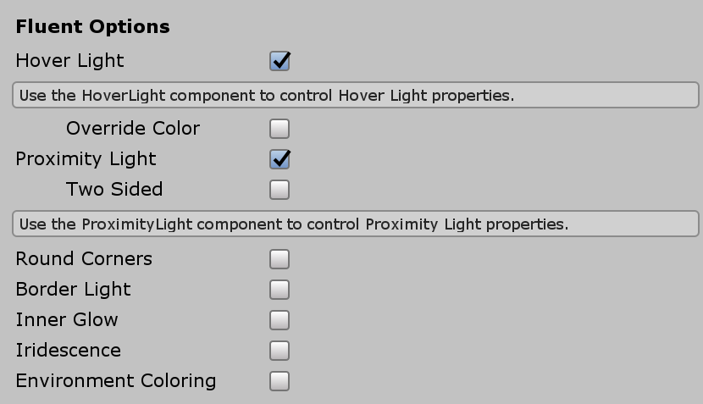Click the Hover Light property label
This screenshot has width=703, height=404.
[x=69, y=61]
